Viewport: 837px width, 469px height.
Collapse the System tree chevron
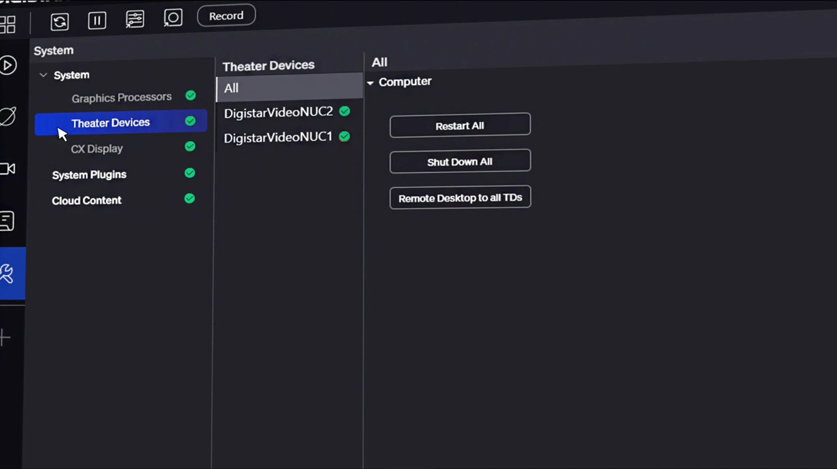point(43,75)
